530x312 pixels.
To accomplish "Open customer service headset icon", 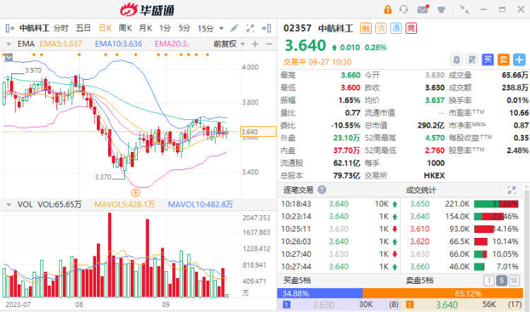I will point(404,9).
